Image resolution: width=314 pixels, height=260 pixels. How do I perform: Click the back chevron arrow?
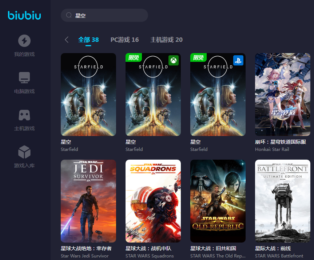point(67,40)
